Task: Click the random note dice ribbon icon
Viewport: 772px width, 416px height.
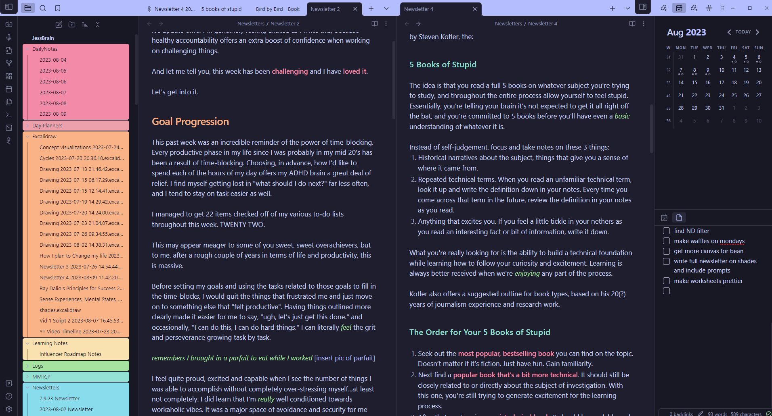Action: [9, 128]
